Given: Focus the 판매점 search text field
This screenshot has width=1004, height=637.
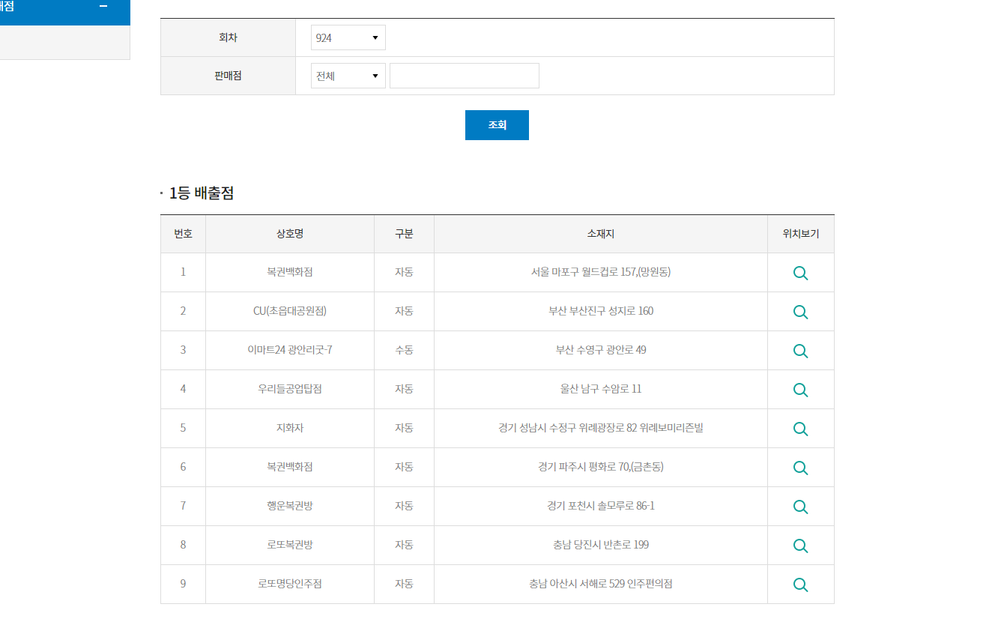Looking at the screenshot, I should 465,76.
